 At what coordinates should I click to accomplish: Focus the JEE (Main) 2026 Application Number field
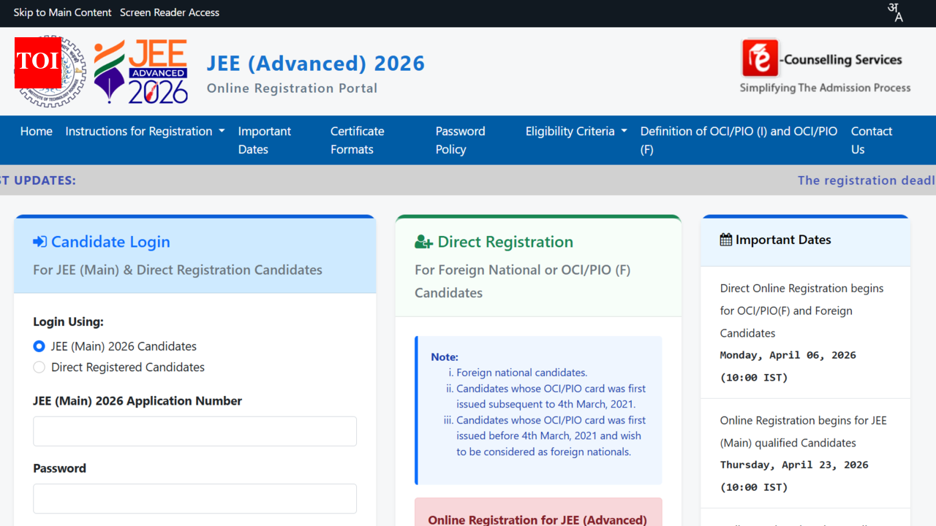[x=195, y=431]
